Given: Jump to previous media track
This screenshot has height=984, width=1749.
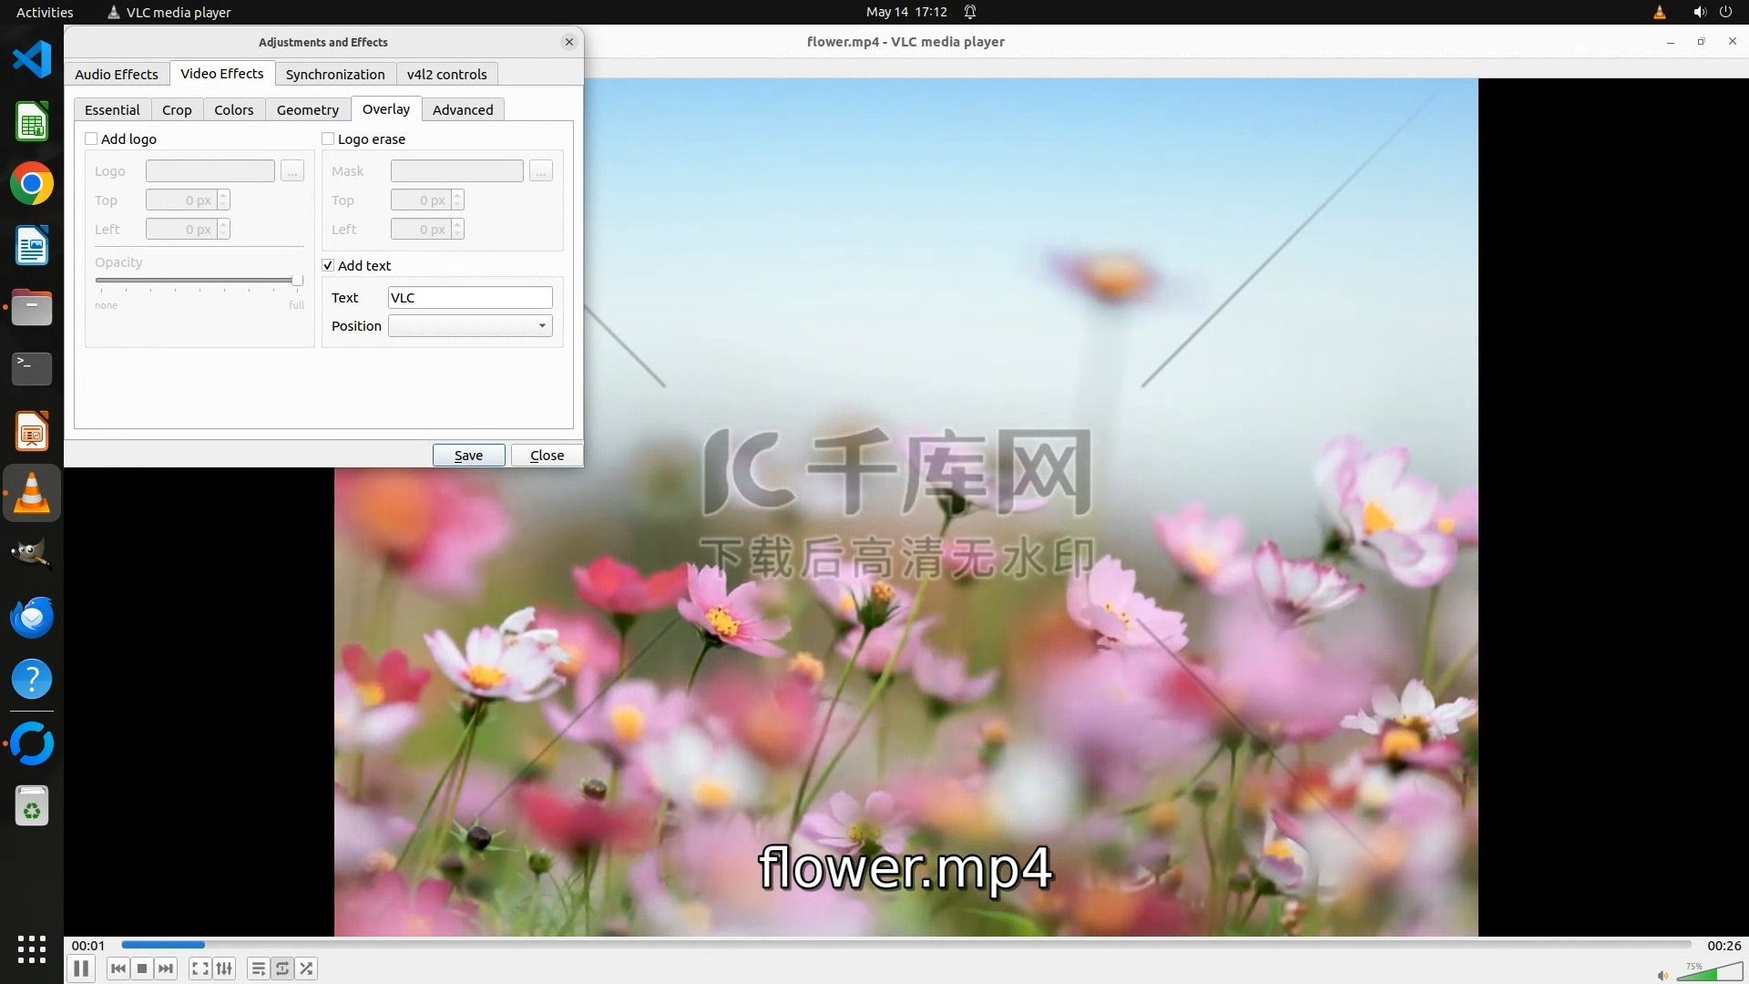Looking at the screenshot, I should point(118,969).
